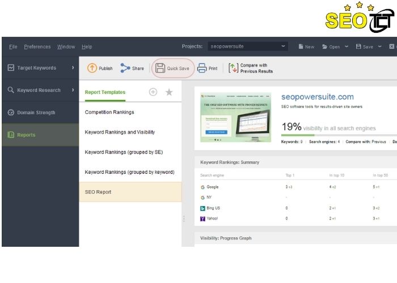Click the Search engine column header

[x=212, y=175]
